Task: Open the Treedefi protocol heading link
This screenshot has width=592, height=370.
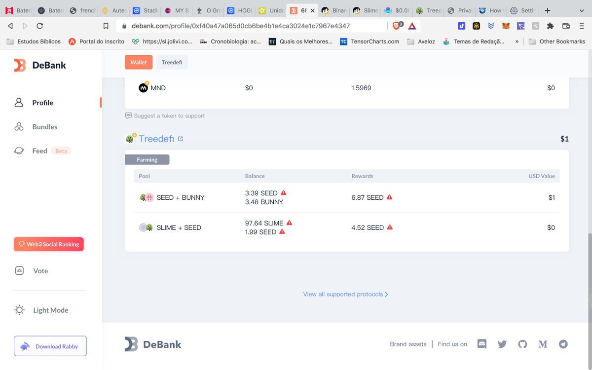Action: (x=156, y=139)
